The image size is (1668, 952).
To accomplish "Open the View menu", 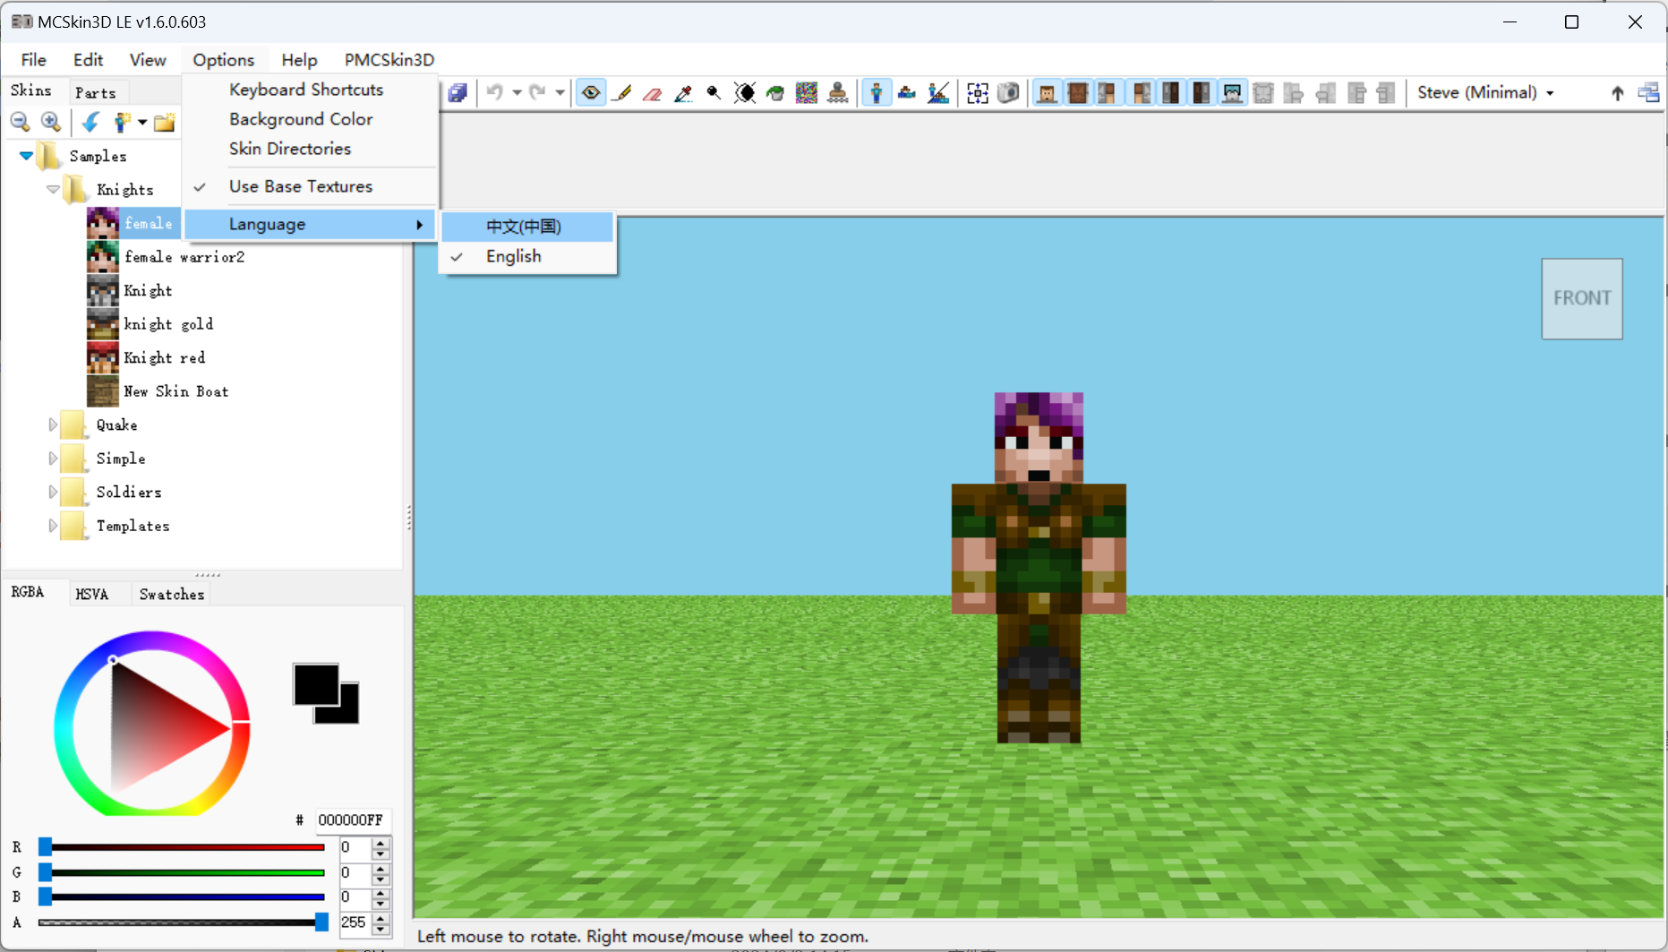I will coord(148,60).
